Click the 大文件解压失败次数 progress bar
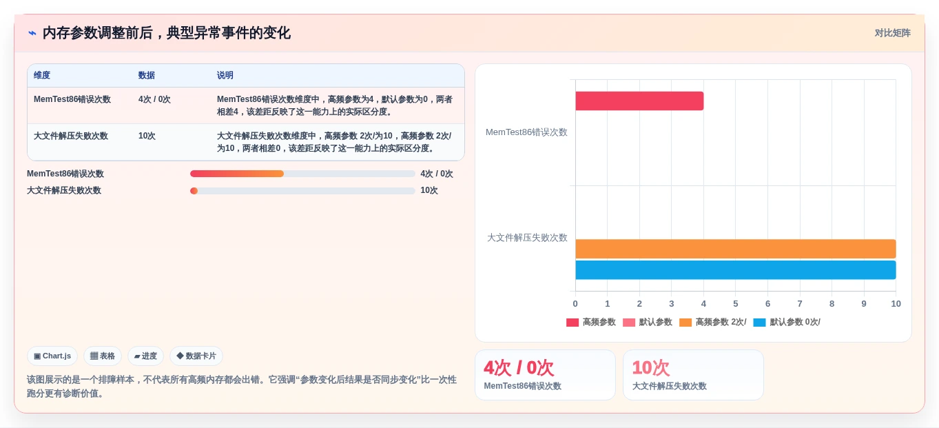Viewport: 939px width, 428px height. (x=302, y=191)
